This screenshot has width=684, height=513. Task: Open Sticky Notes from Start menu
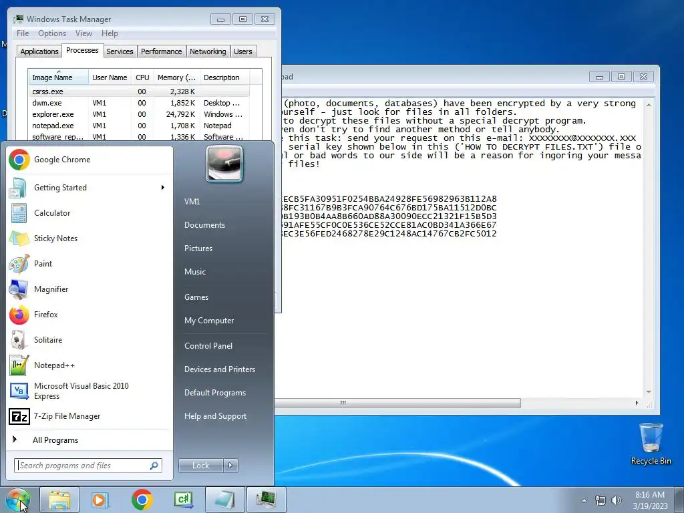tap(90, 238)
